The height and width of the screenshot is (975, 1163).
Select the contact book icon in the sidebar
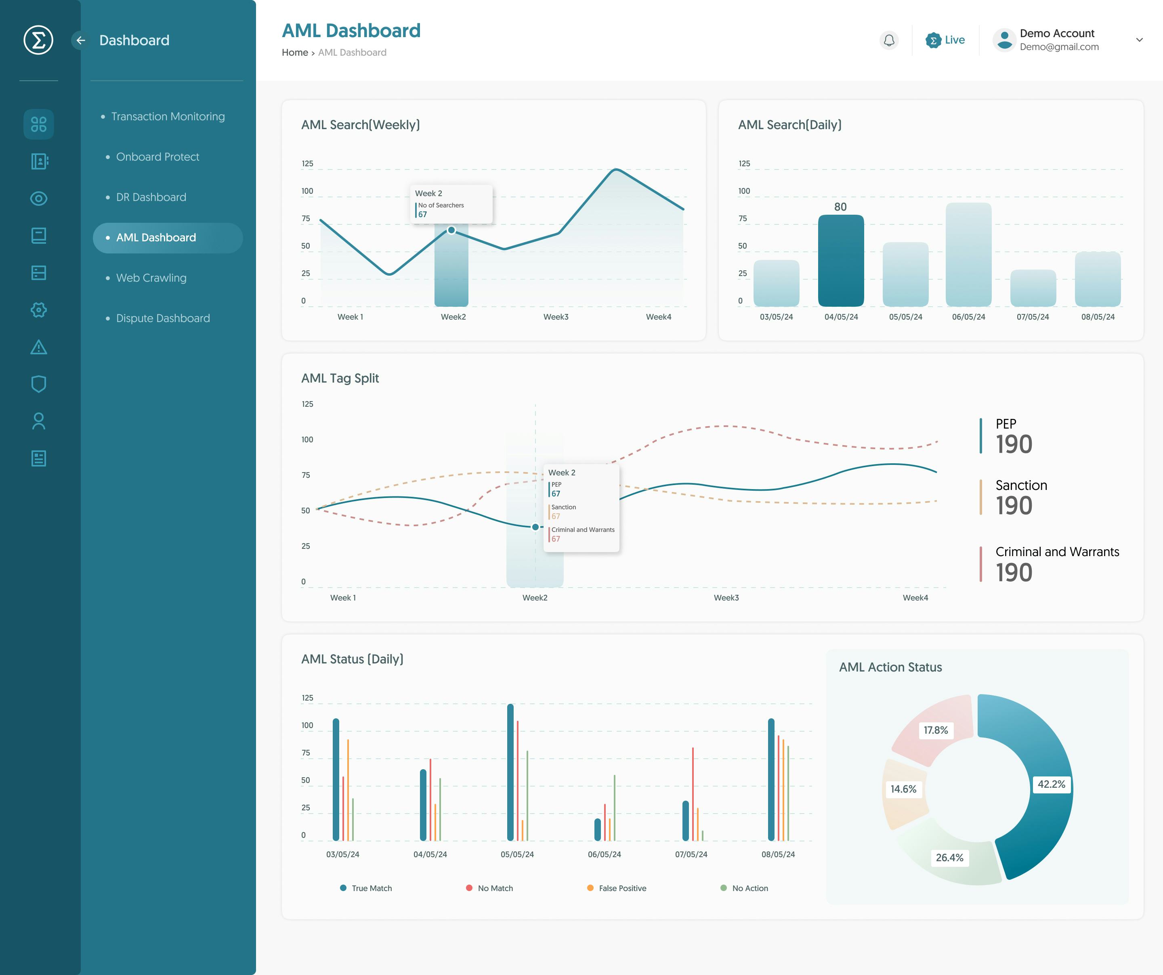tap(39, 161)
